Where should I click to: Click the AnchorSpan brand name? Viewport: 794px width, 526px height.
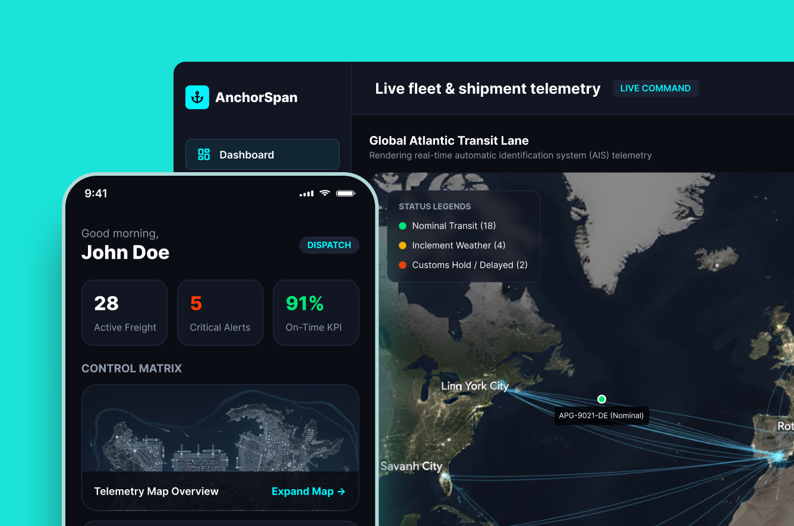[x=256, y=97]
